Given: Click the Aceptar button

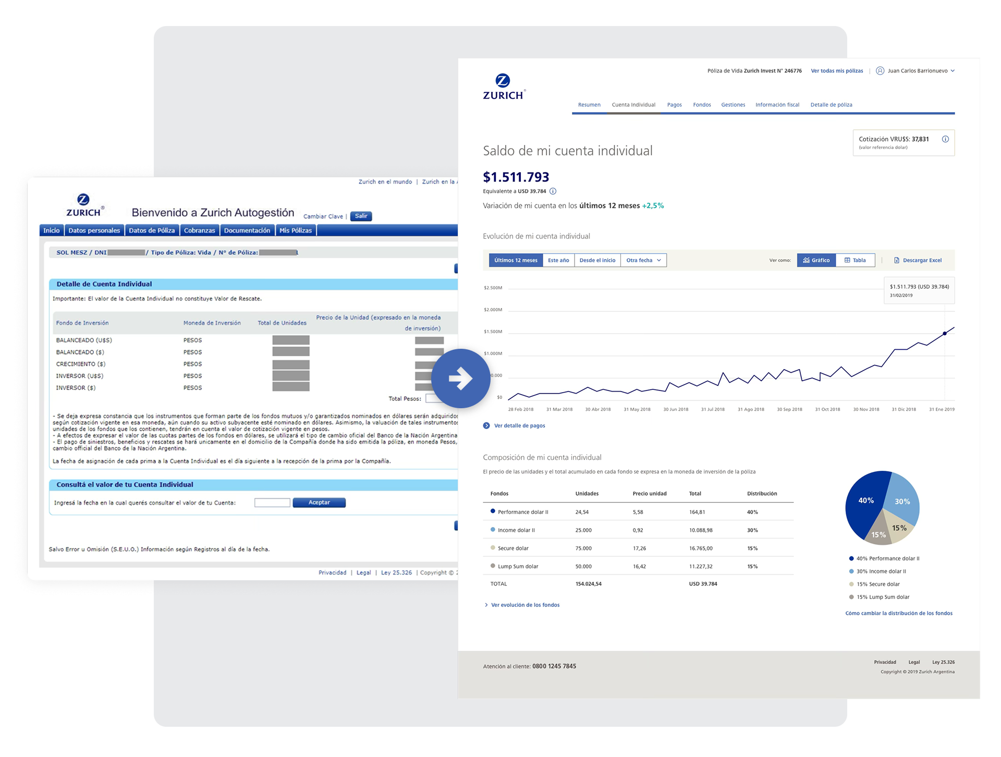Looking at the screenshot, I should coord(319,503).
